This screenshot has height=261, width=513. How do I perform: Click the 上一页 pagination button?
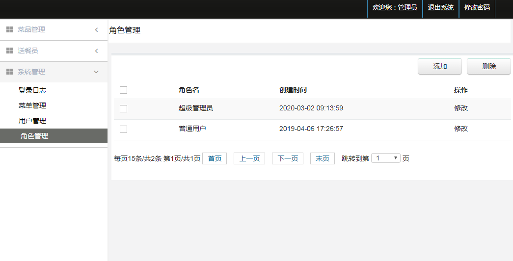tap(249, 158)
